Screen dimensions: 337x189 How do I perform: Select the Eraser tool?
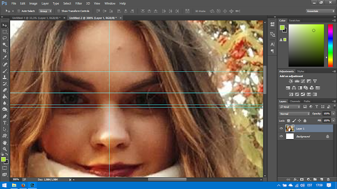(5, 90)
